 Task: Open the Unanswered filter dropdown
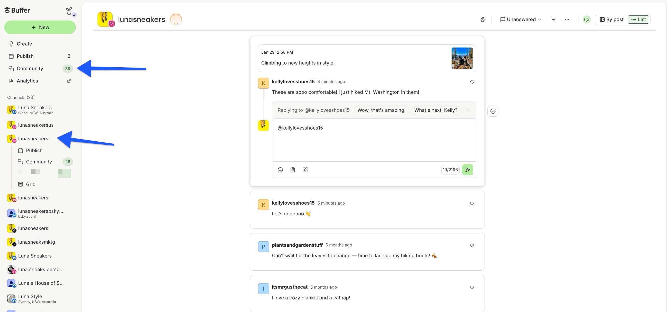pyautogui.click(x=520, y=20)
